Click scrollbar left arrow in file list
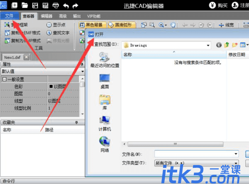Screen dimensions: 249x184 tap(124, 144)
